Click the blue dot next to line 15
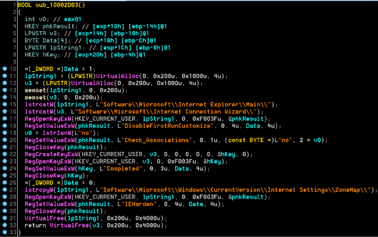This screenshot has height=237, width=378. (x=5, y=105)
